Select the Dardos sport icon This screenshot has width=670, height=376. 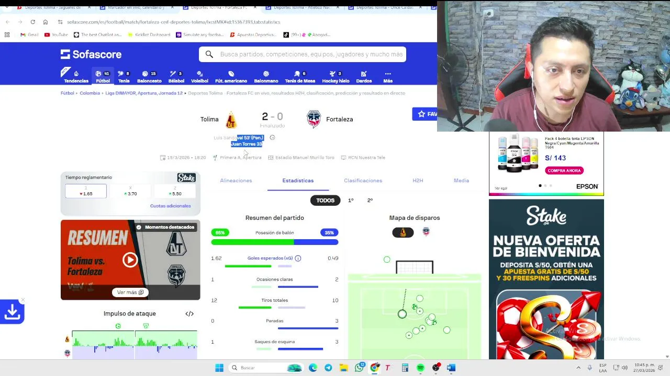click(364, 77)
